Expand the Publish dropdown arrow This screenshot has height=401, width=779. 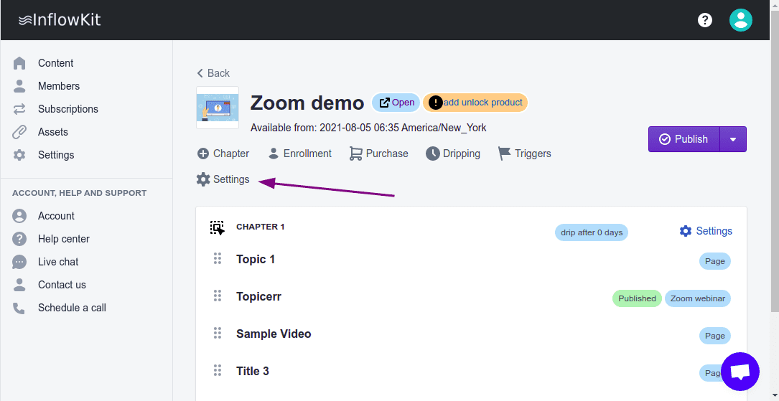point(733,139)
